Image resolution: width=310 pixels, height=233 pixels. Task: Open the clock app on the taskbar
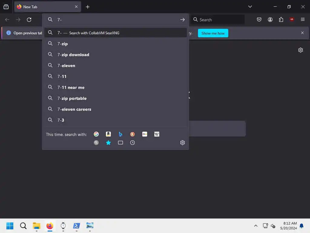[x=63, y=226]
